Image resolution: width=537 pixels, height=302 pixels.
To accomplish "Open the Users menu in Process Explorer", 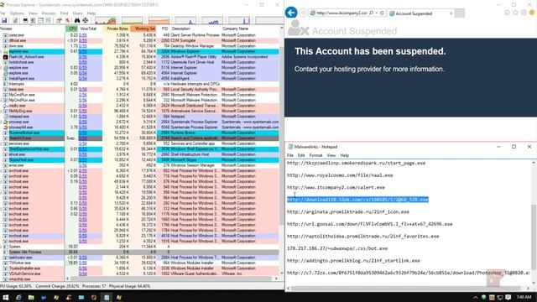I will point(77,13).
